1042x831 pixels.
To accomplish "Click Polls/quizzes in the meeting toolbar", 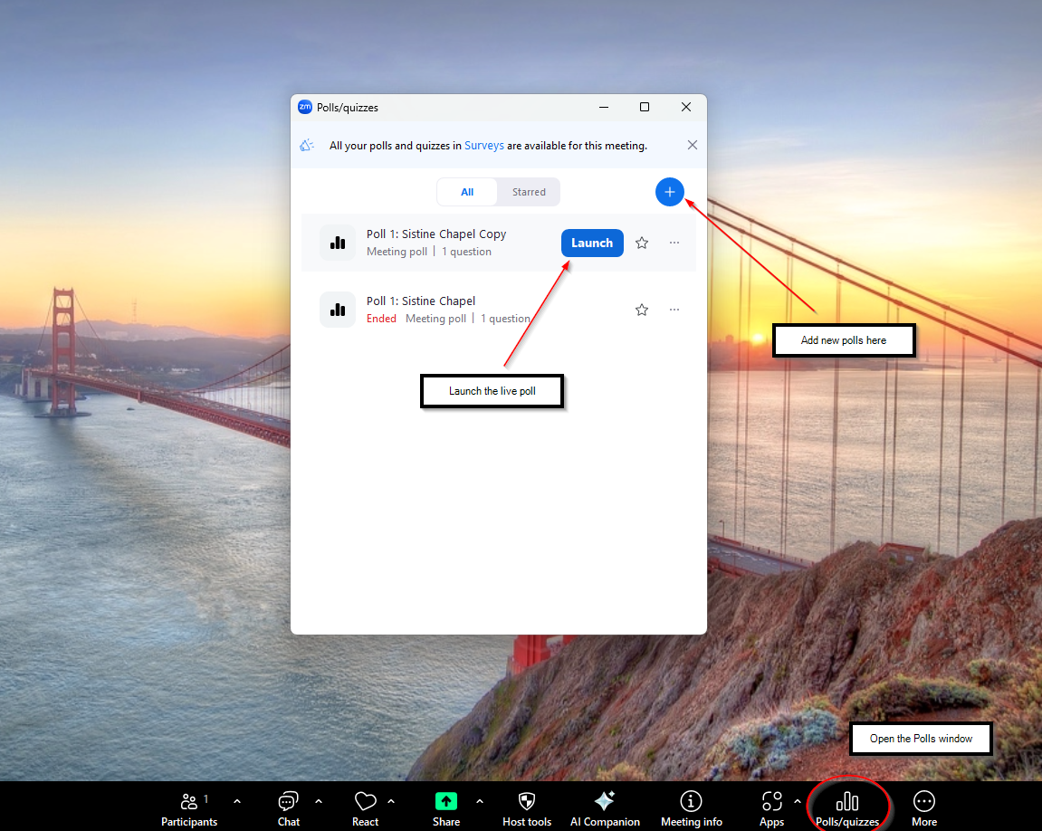I will point(847,803).
